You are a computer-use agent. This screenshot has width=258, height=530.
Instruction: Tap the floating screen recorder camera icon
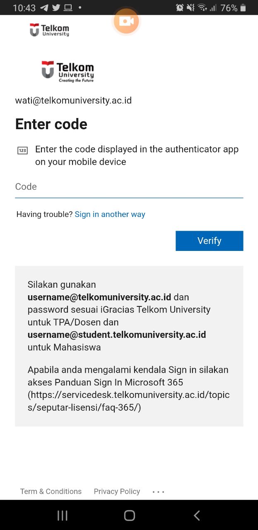[x=126, y=21]
